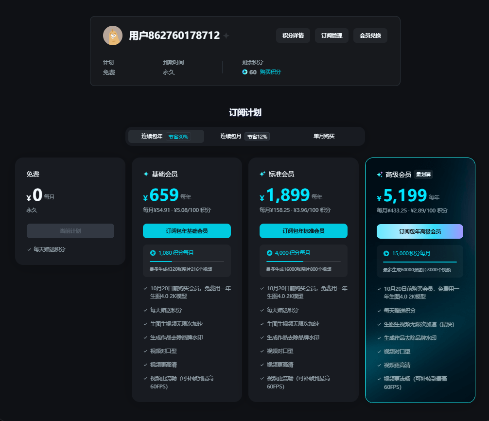This screenshot has height=421, width=489.
Task: Select the 单月购买 tab
Action: [x=324, y=137]
